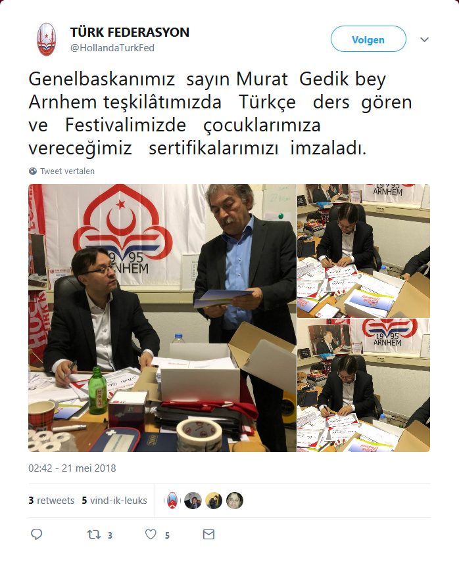459x561 pixels.
Task: Open the top-right photo of the man signing
Action: pyautogui.click(x=364, y=251)
